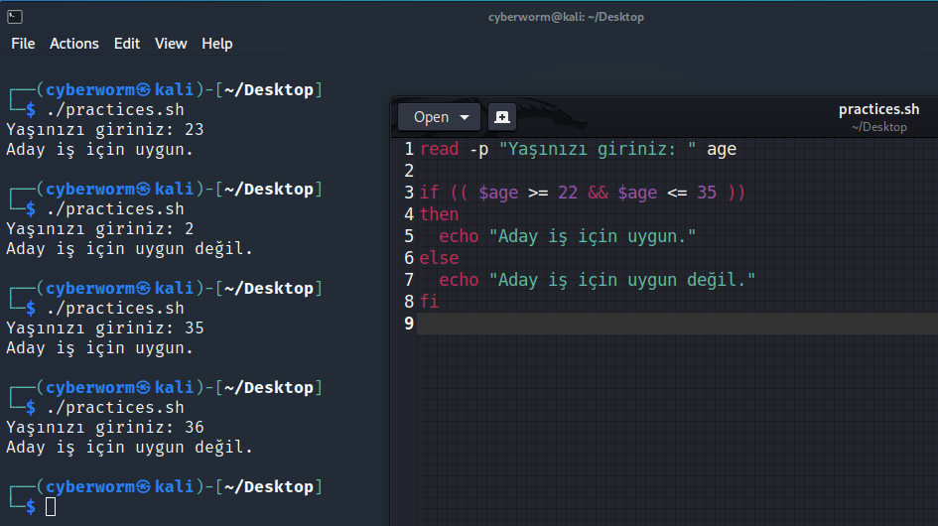Create a new document in text editor
Viewport: 938px width, 526px height.
click(502, 117)
